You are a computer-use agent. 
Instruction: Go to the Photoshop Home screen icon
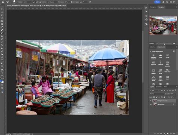[3, 2]
